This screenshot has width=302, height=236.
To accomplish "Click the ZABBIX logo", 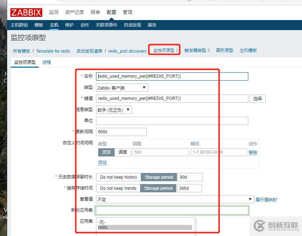I will click(x=27, y=13).
